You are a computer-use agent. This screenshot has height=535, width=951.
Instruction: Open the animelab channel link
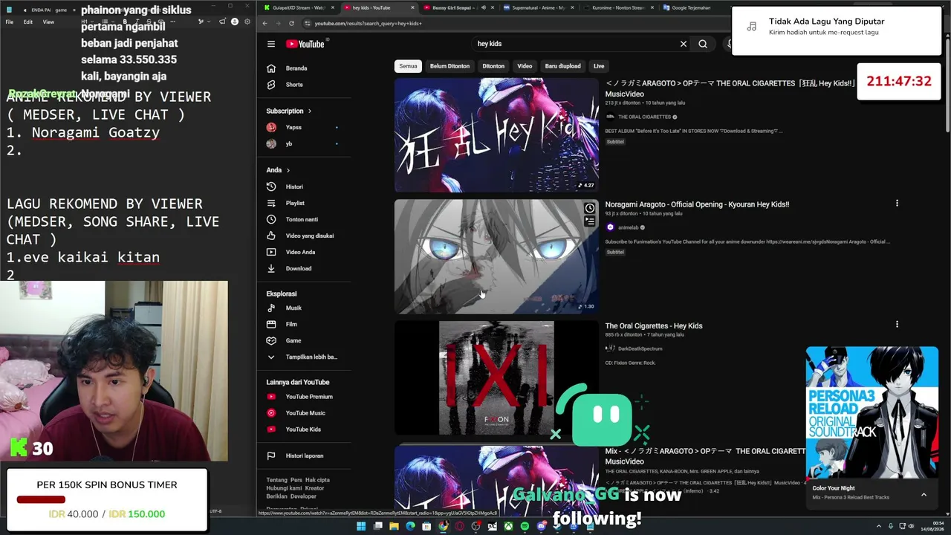[x=629, y=227]
